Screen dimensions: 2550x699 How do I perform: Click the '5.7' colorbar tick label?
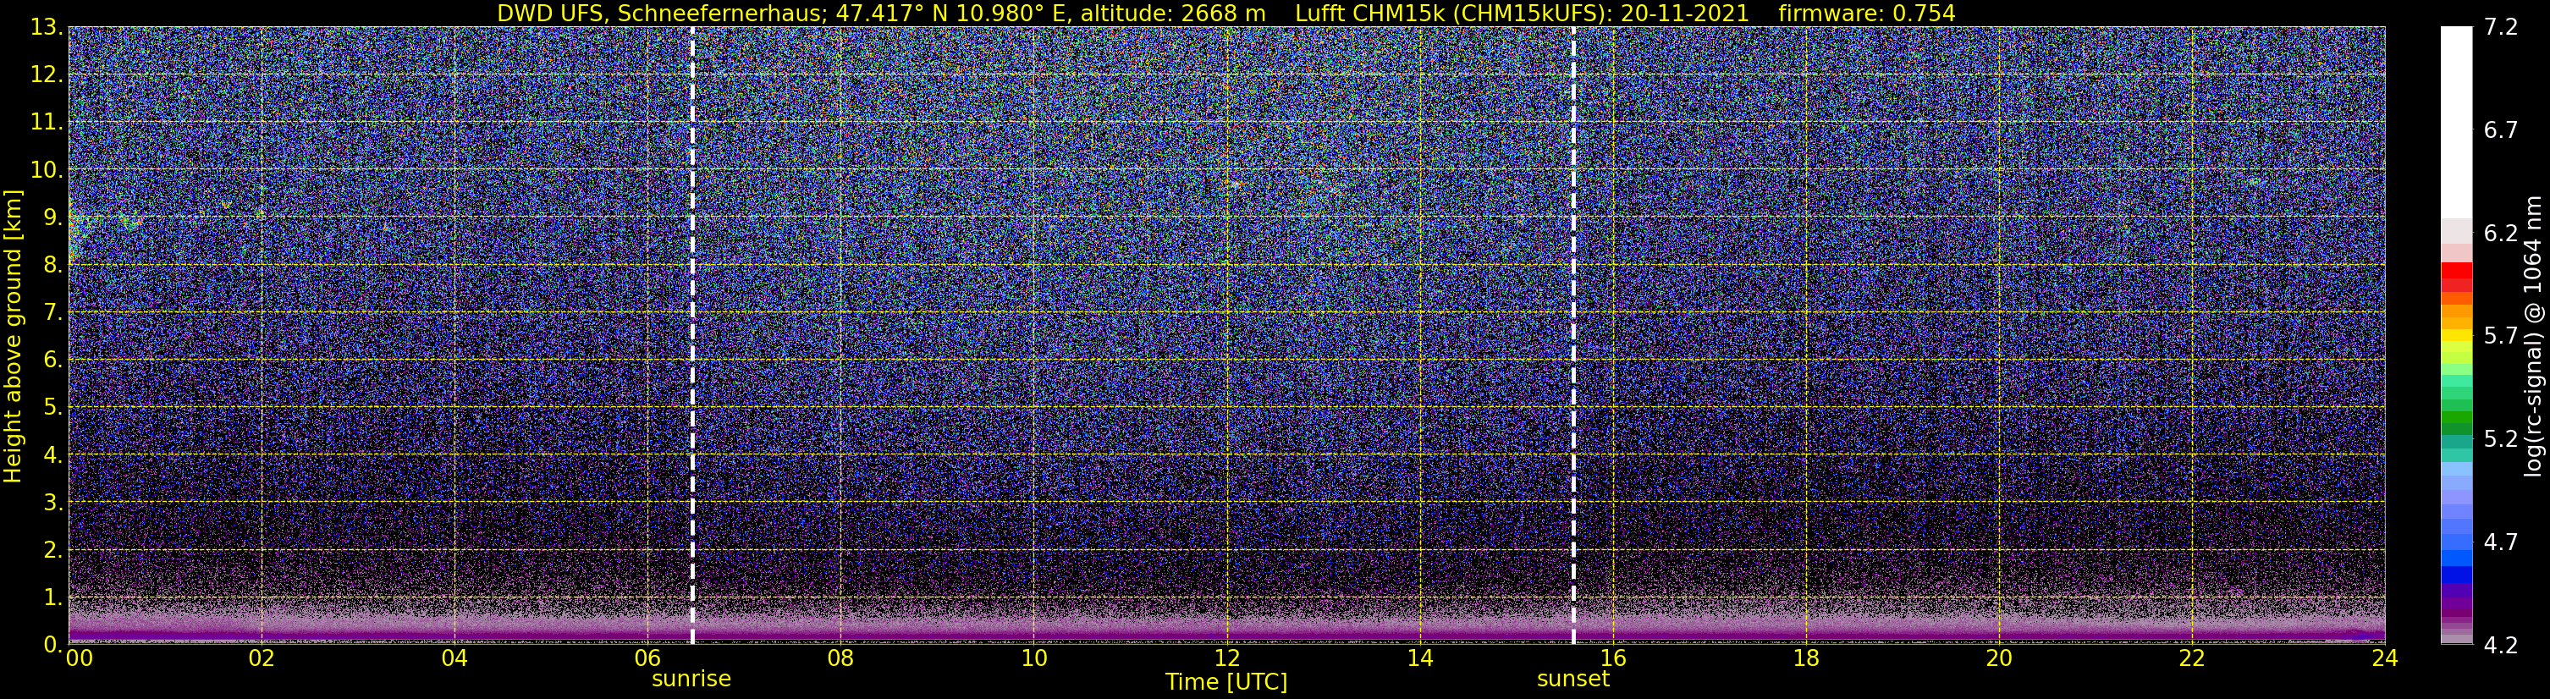2501,337
